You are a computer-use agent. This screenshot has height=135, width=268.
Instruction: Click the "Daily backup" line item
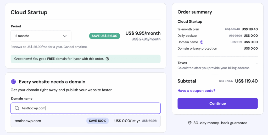pos(187,36)
